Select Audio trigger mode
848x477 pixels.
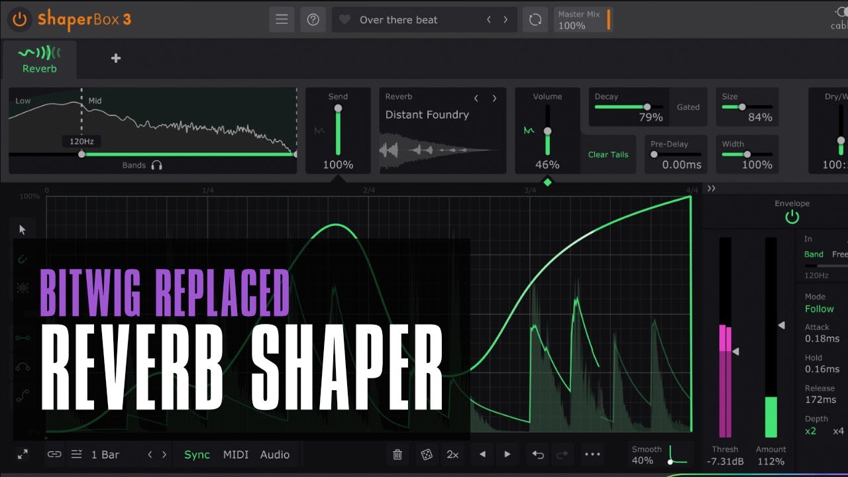(275, 454)
